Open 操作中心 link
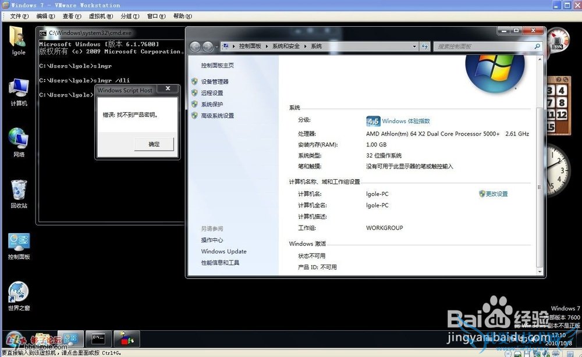 pos(212,240)
